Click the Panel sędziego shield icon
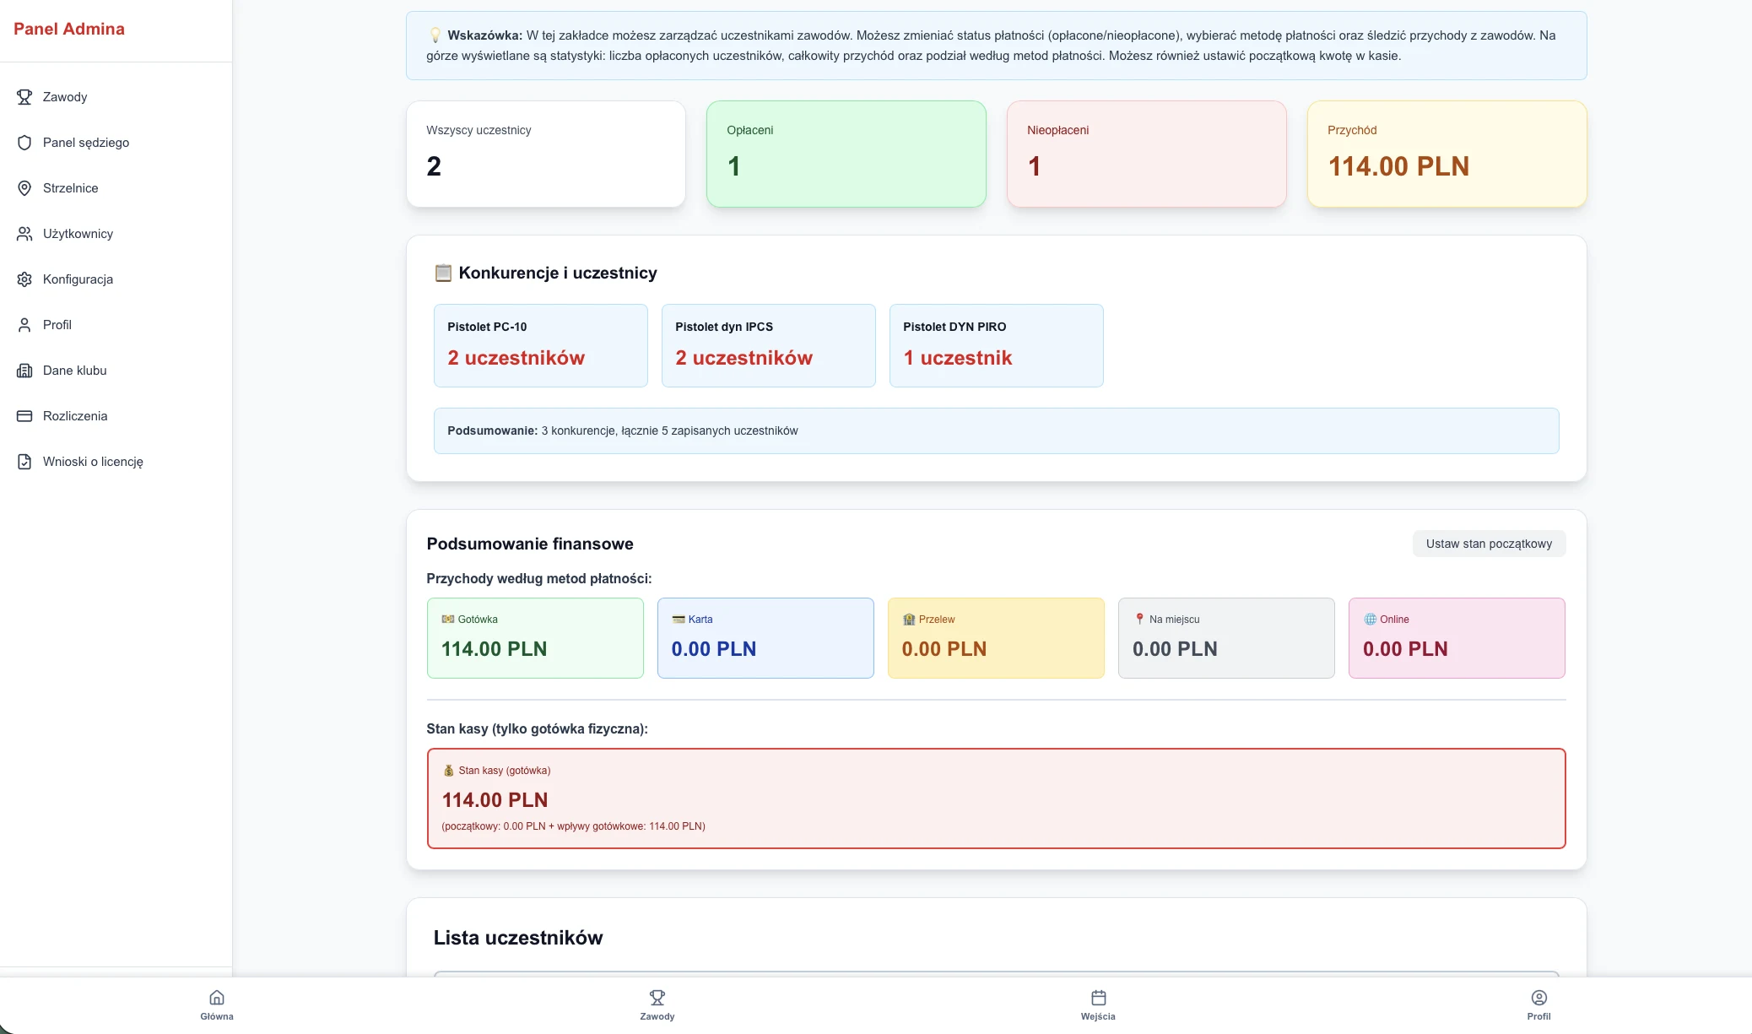Image resolution: width=1752 pixels, height=1034 pixels. pos(24,143)
